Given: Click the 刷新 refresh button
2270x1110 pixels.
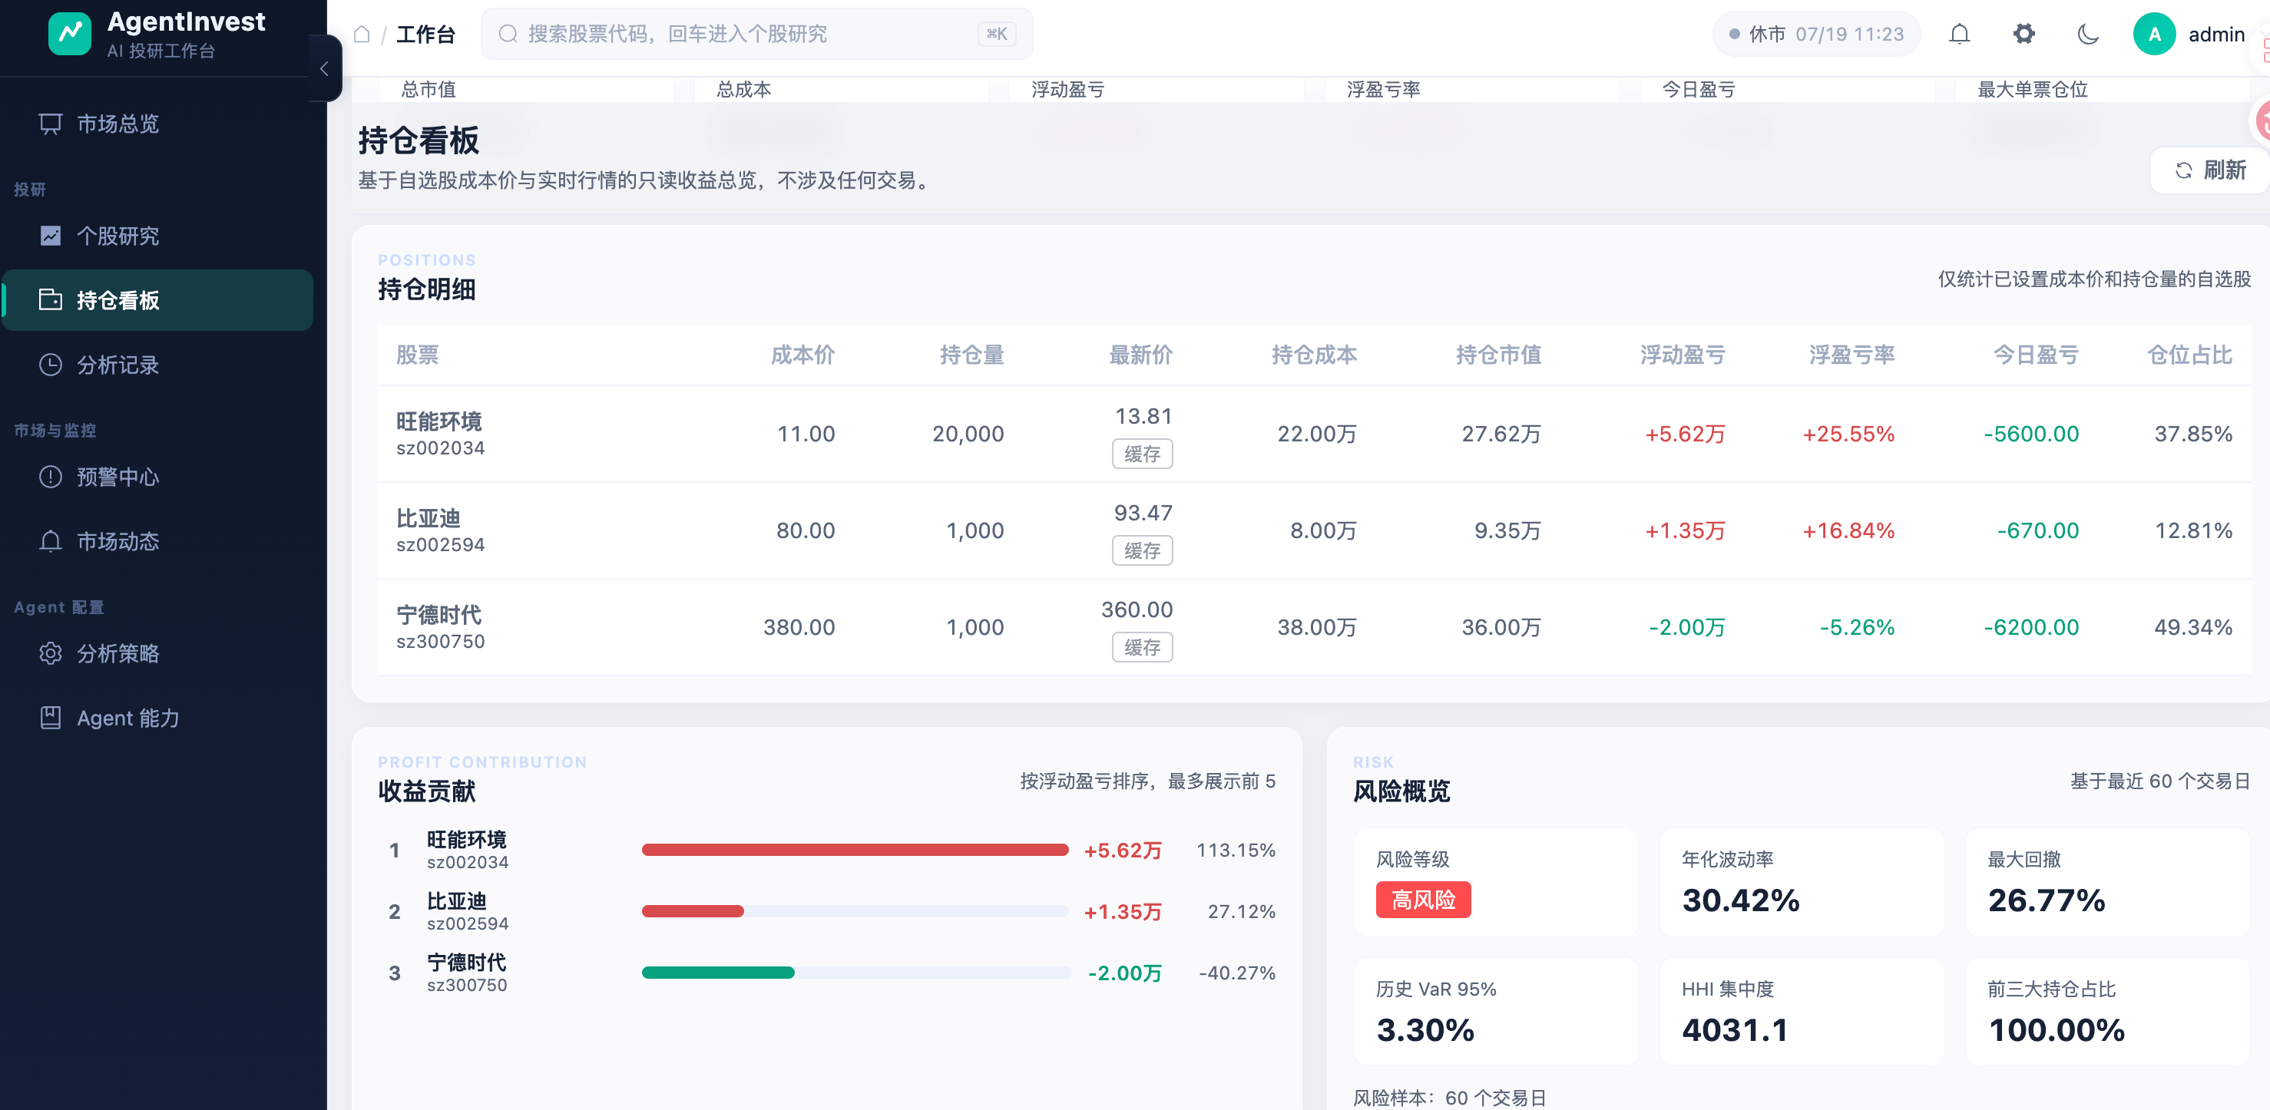Looking at the screenshot, I should coord(2210,170).
